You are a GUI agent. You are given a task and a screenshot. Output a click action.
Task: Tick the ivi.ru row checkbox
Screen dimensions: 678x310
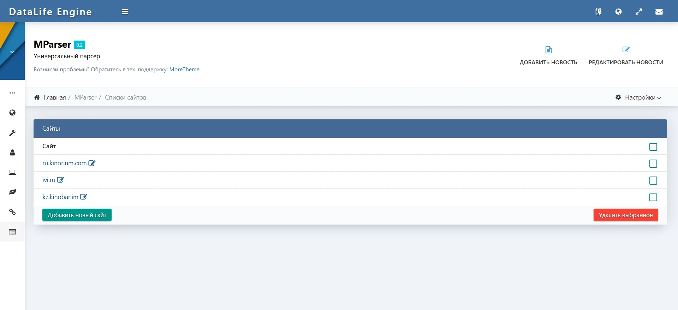pyautogui.click(x=653, y=180)
